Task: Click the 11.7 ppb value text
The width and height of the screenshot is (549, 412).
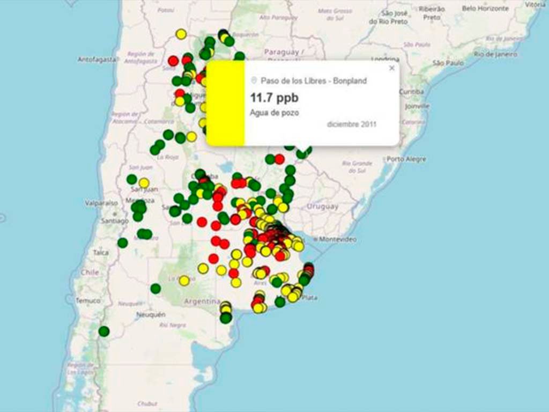Action: tap(274, 98)
